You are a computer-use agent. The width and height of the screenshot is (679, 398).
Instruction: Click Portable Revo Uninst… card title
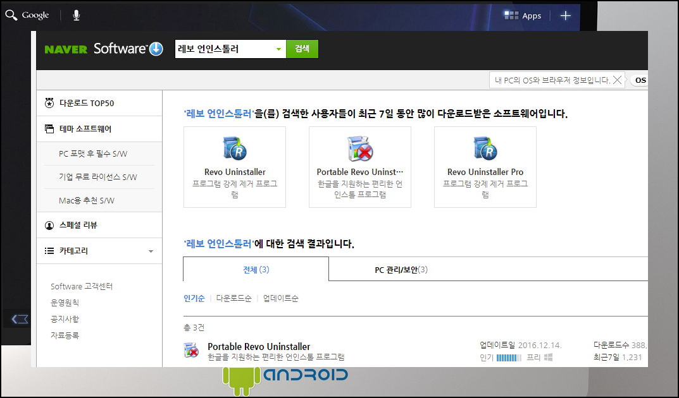coord(360,172)
